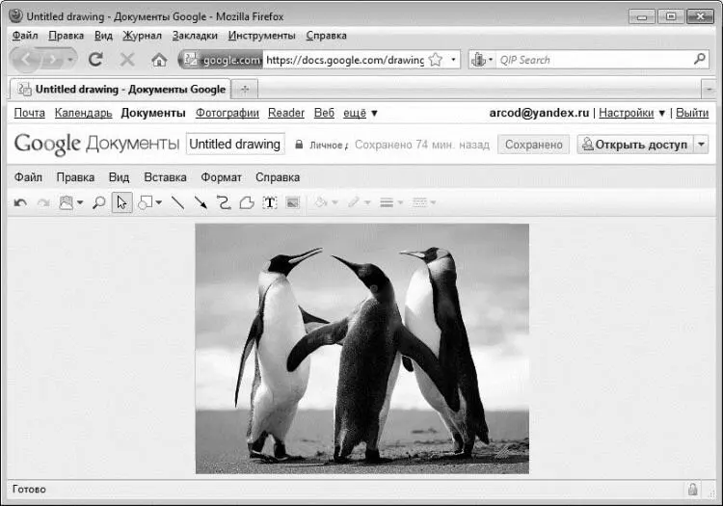Click the Сохранено button
Screen dimensions: 723x506
point(533,145)
